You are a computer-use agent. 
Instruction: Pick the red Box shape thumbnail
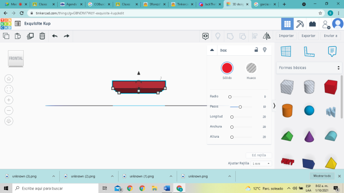[x=331, y=87]
